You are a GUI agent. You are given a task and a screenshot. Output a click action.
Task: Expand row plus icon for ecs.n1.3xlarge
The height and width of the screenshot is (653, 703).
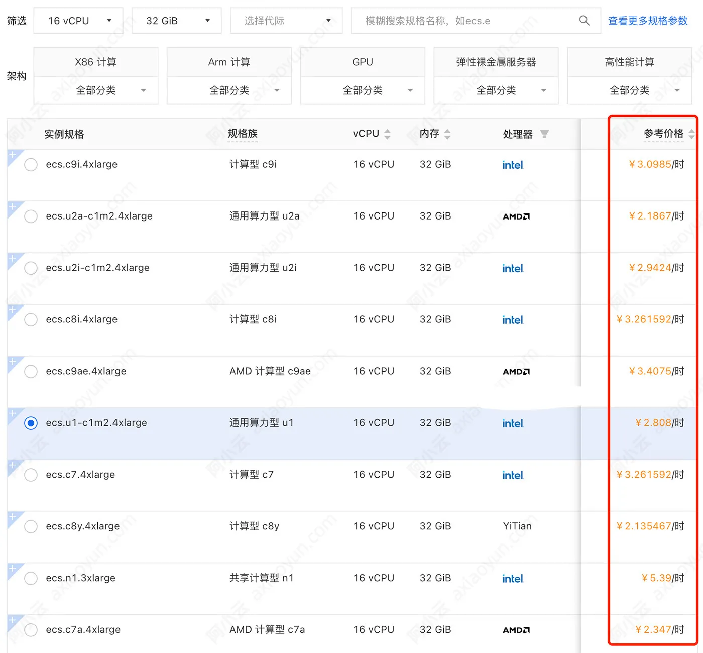pos(13,568)
